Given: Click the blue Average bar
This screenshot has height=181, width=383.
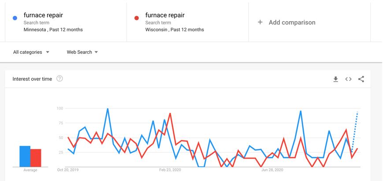Looking at the screenshot, I should point(25,156).
